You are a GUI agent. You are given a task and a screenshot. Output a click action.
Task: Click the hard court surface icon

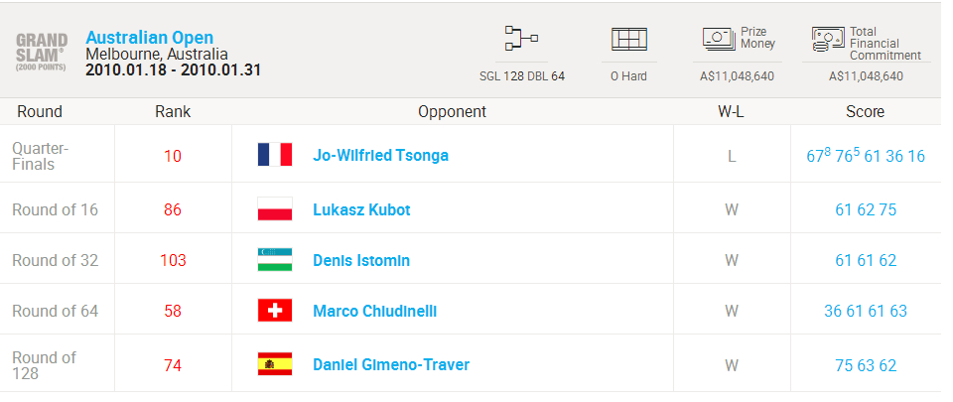[x=629, y=40]
